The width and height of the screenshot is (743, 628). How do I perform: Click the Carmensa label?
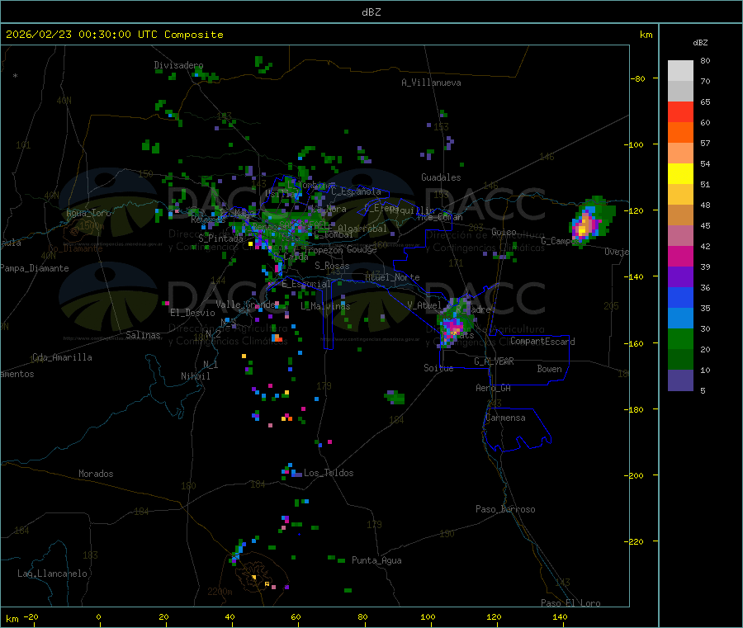coord(505,418)
